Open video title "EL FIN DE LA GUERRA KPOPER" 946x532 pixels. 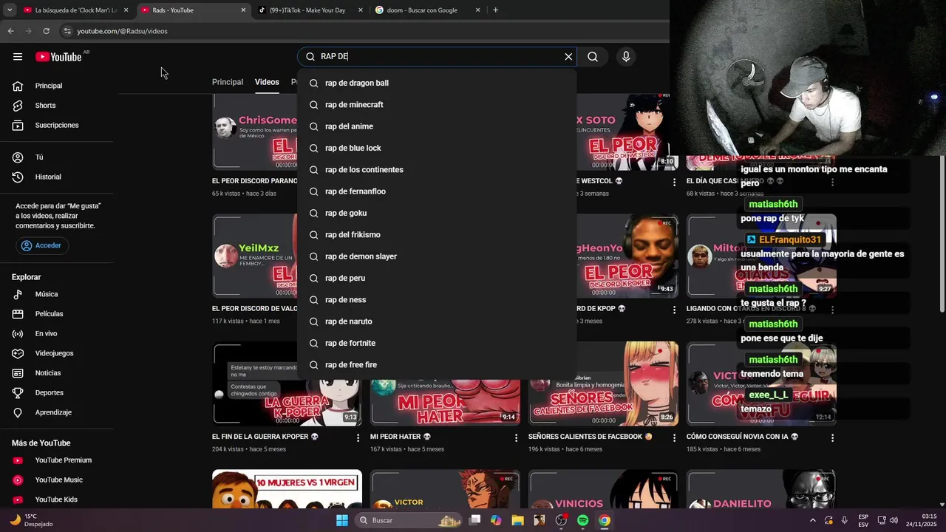265,437
